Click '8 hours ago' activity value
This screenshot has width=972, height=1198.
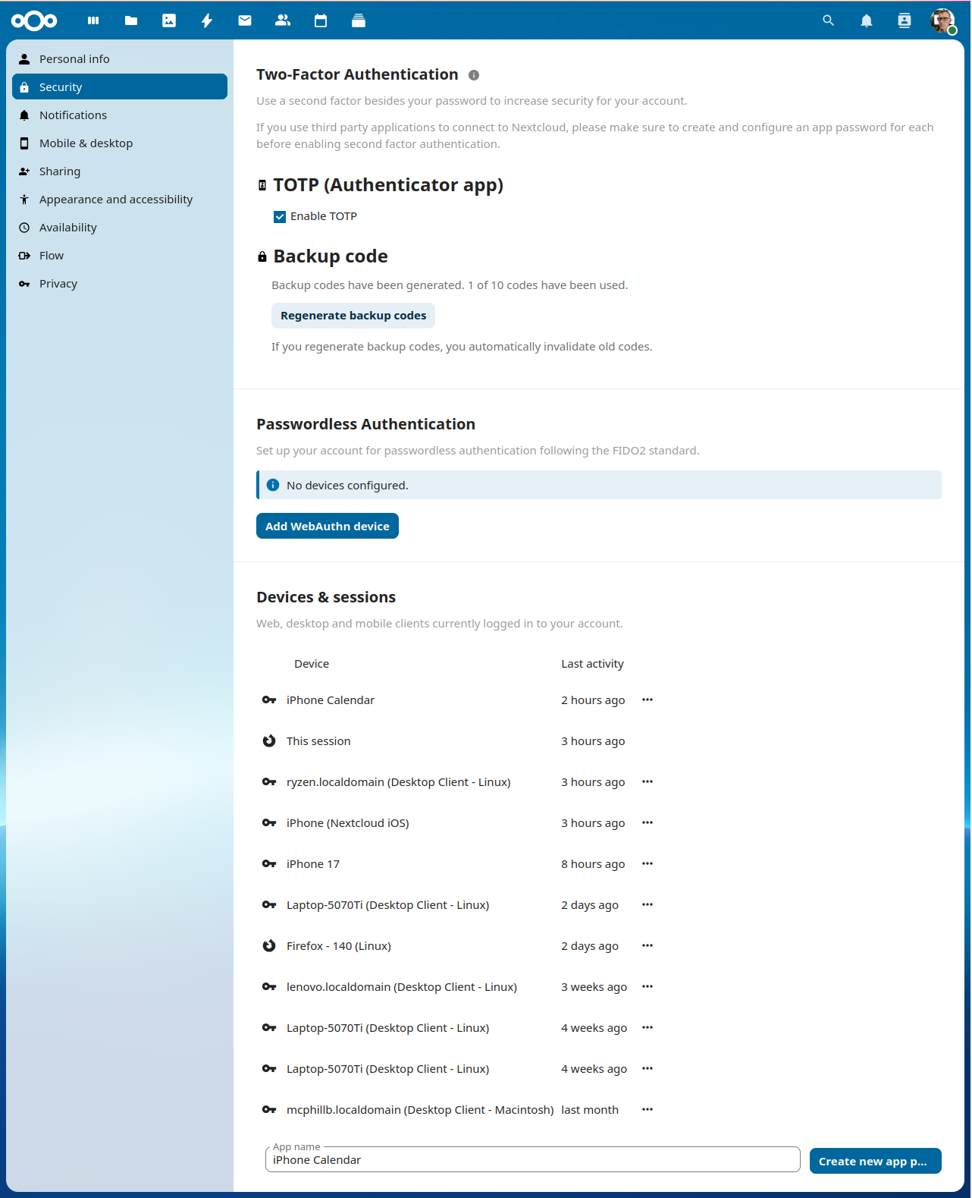coord(593,863)
